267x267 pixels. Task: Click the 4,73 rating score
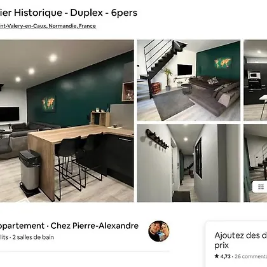pyautogui.click(x=225, y=256)
